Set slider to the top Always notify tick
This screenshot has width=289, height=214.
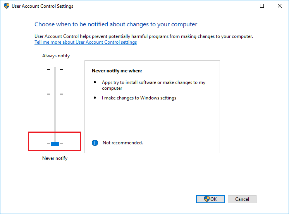point(55,69)
